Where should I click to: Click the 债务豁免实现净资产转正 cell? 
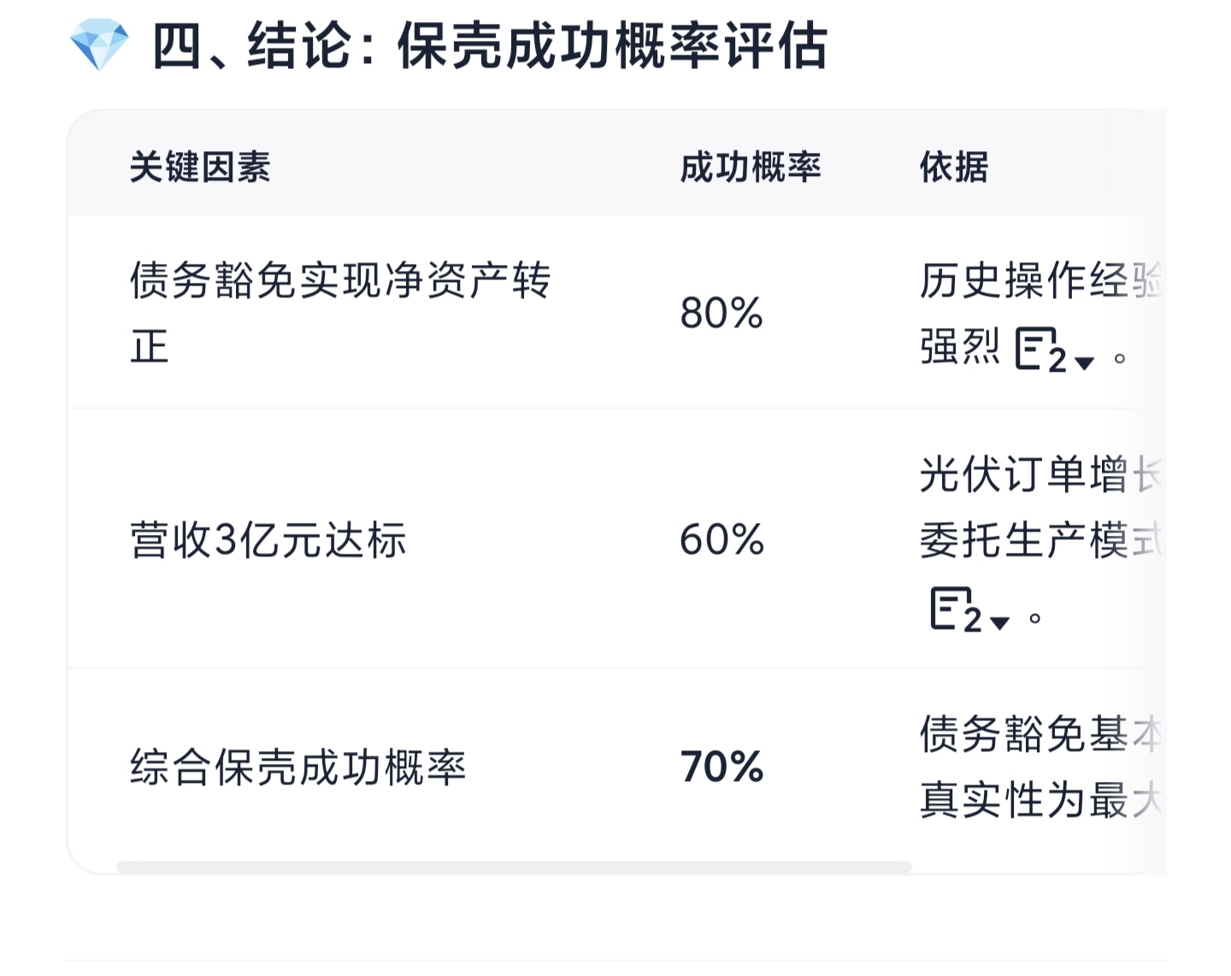(x=340, y=313)
